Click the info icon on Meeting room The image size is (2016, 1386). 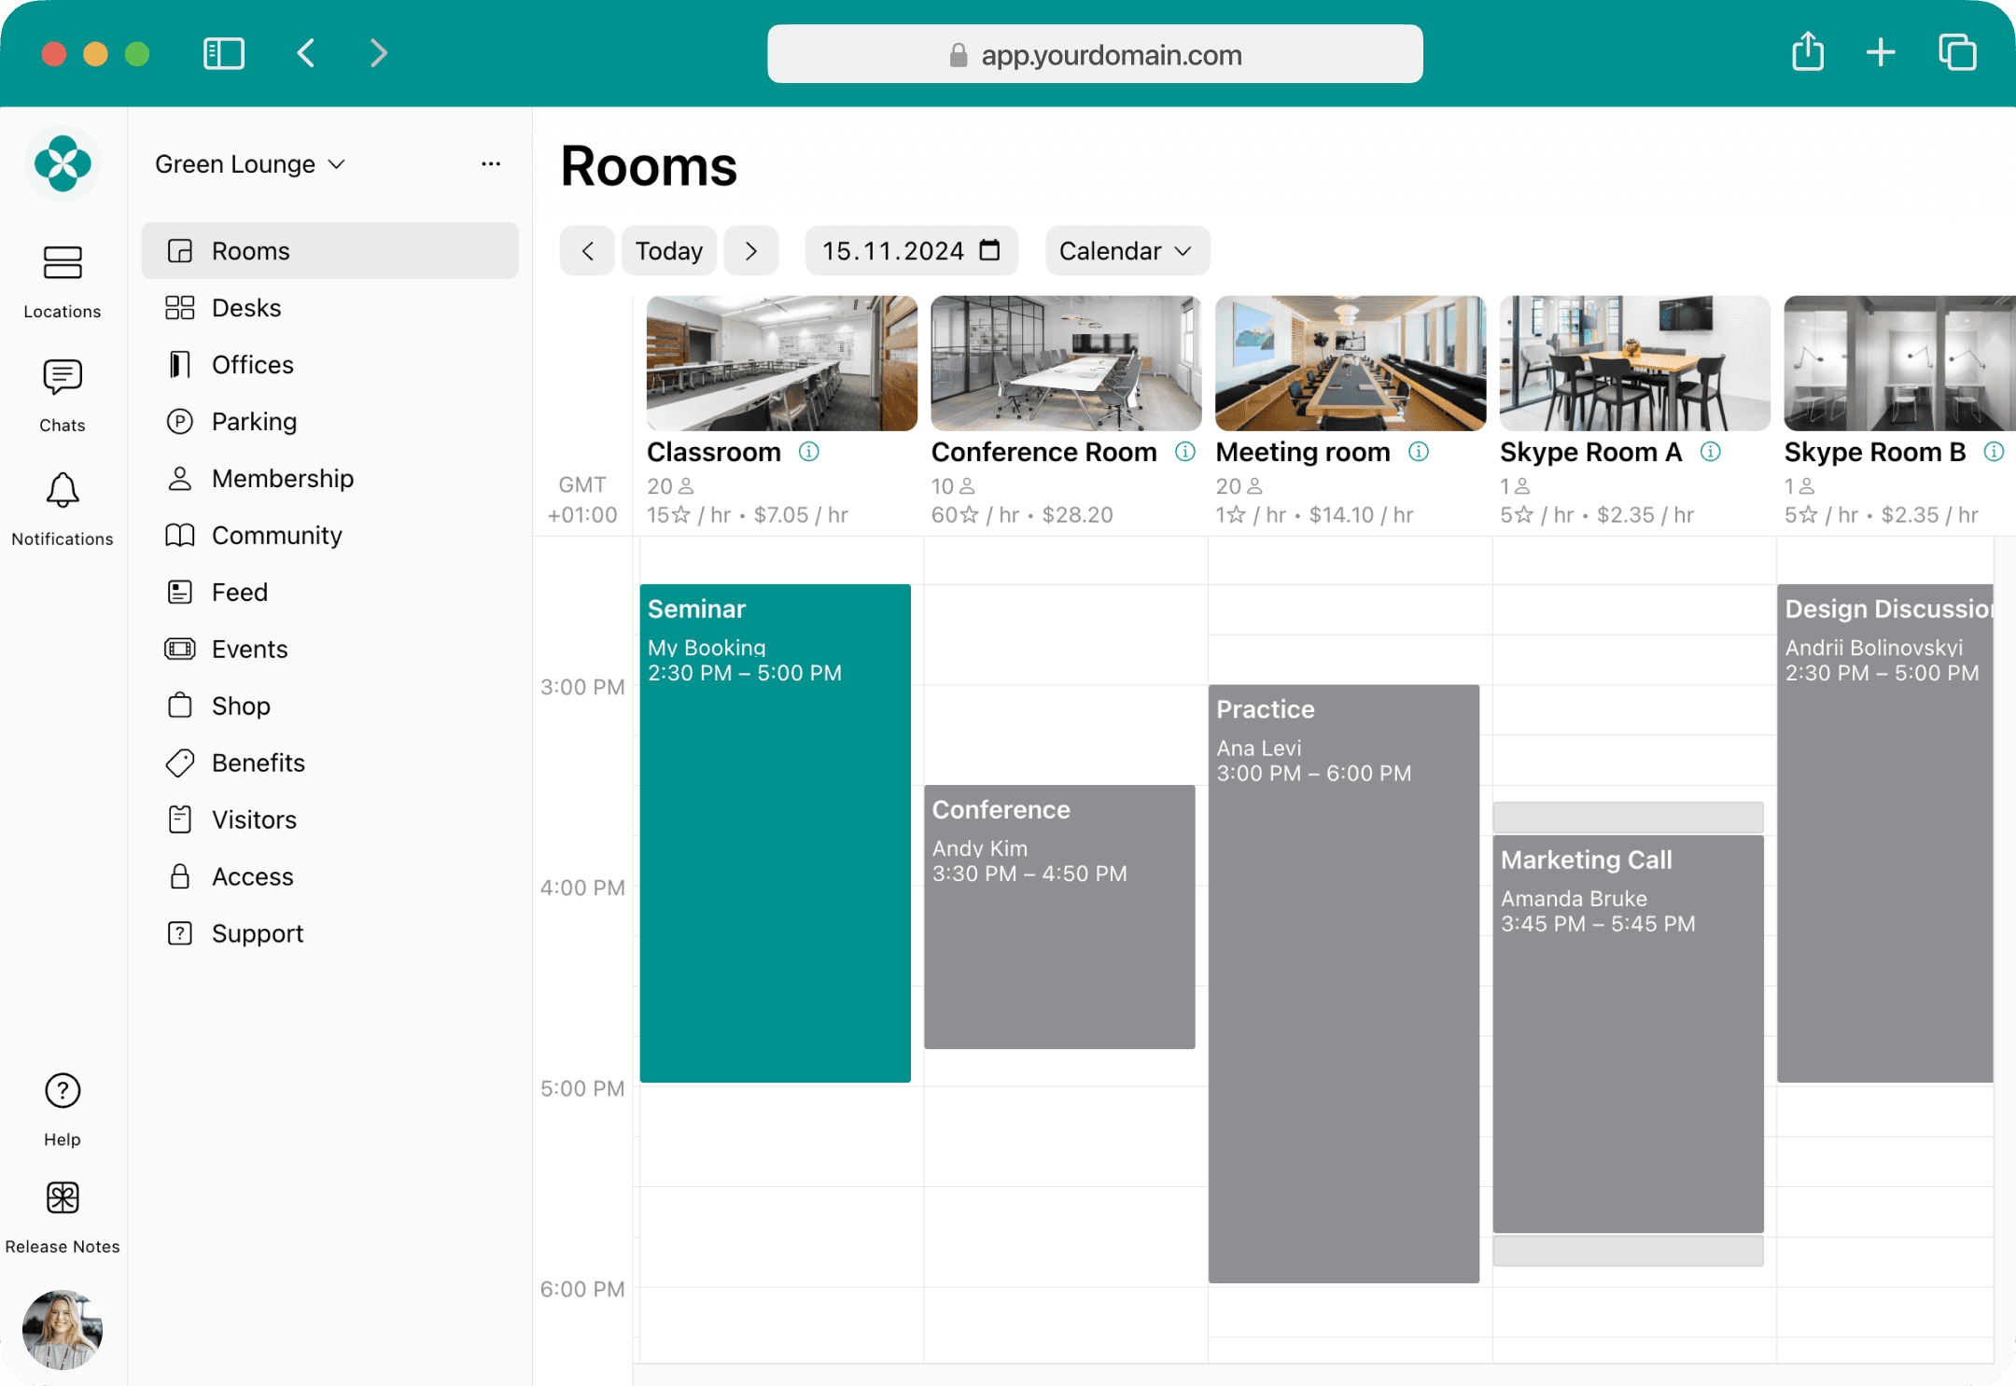click(x=1421, y=454)
